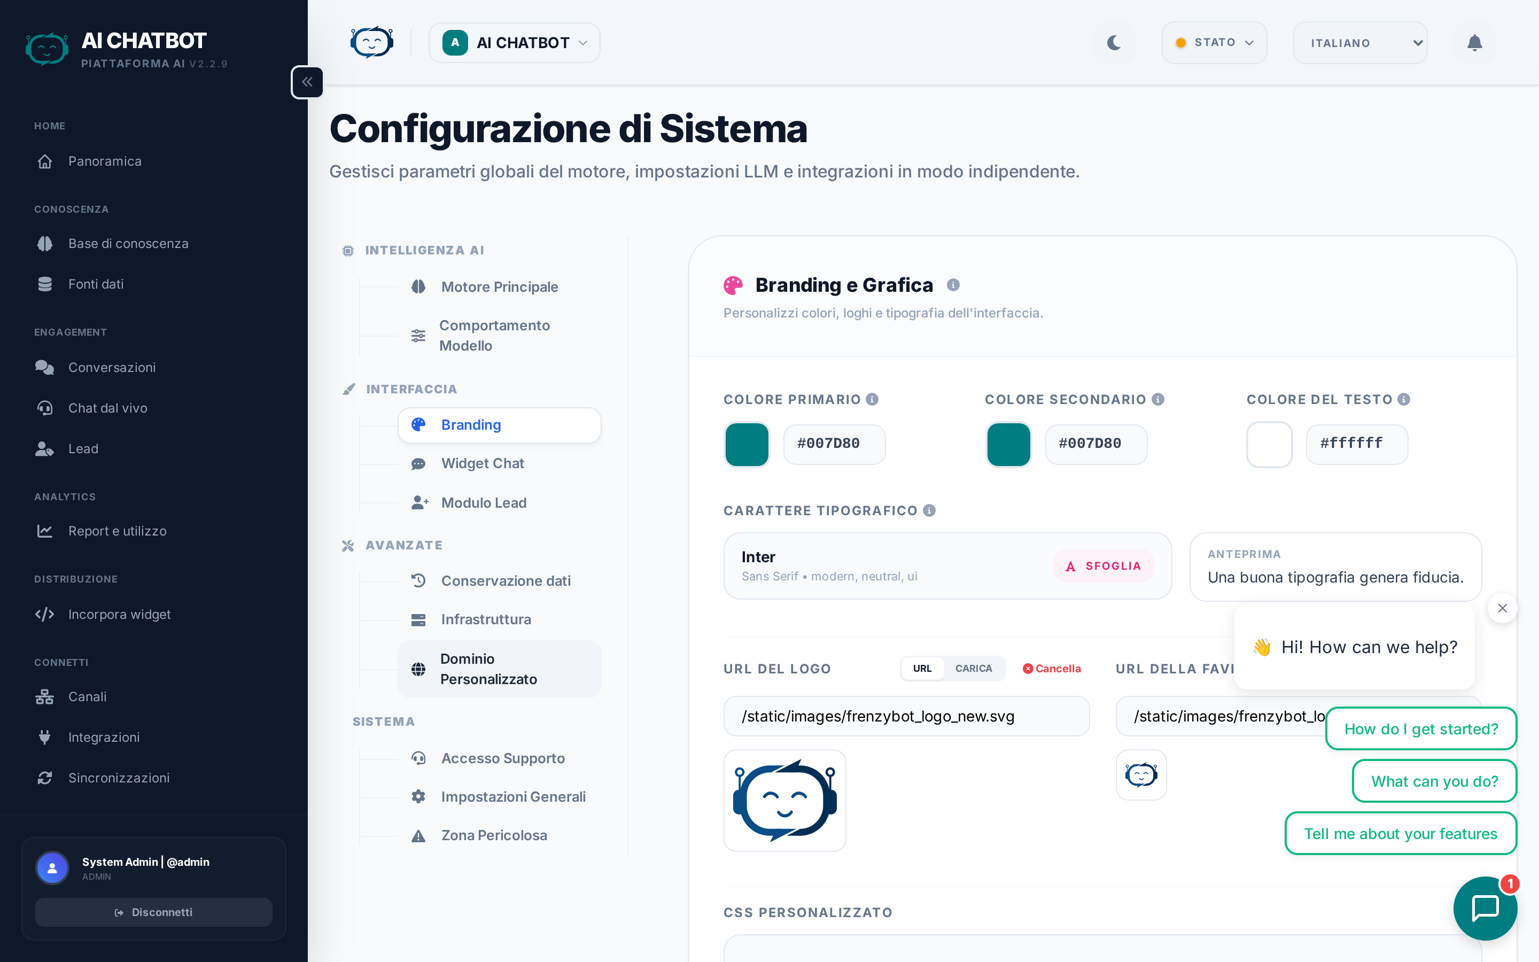Open floating chat widget launcher

pos(1485,908)
